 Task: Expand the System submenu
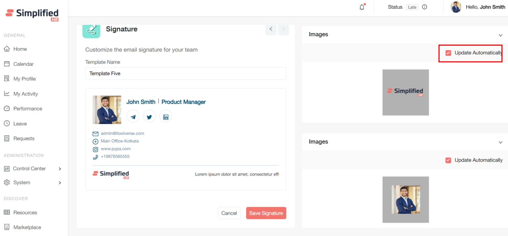coord(60,183)
